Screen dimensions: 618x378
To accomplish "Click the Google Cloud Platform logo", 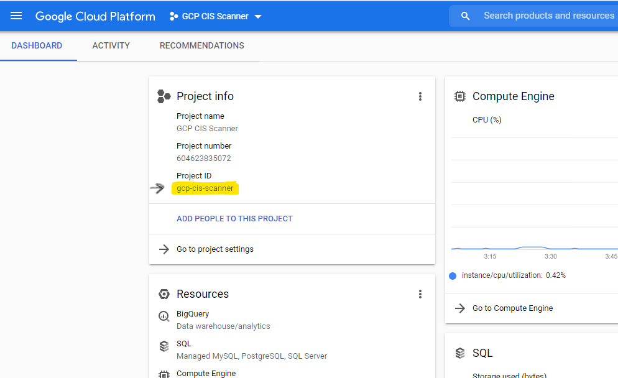I will (x=95, y=16).
